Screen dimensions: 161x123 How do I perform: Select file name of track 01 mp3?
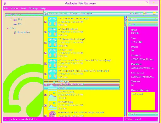[x=74, y=19]
